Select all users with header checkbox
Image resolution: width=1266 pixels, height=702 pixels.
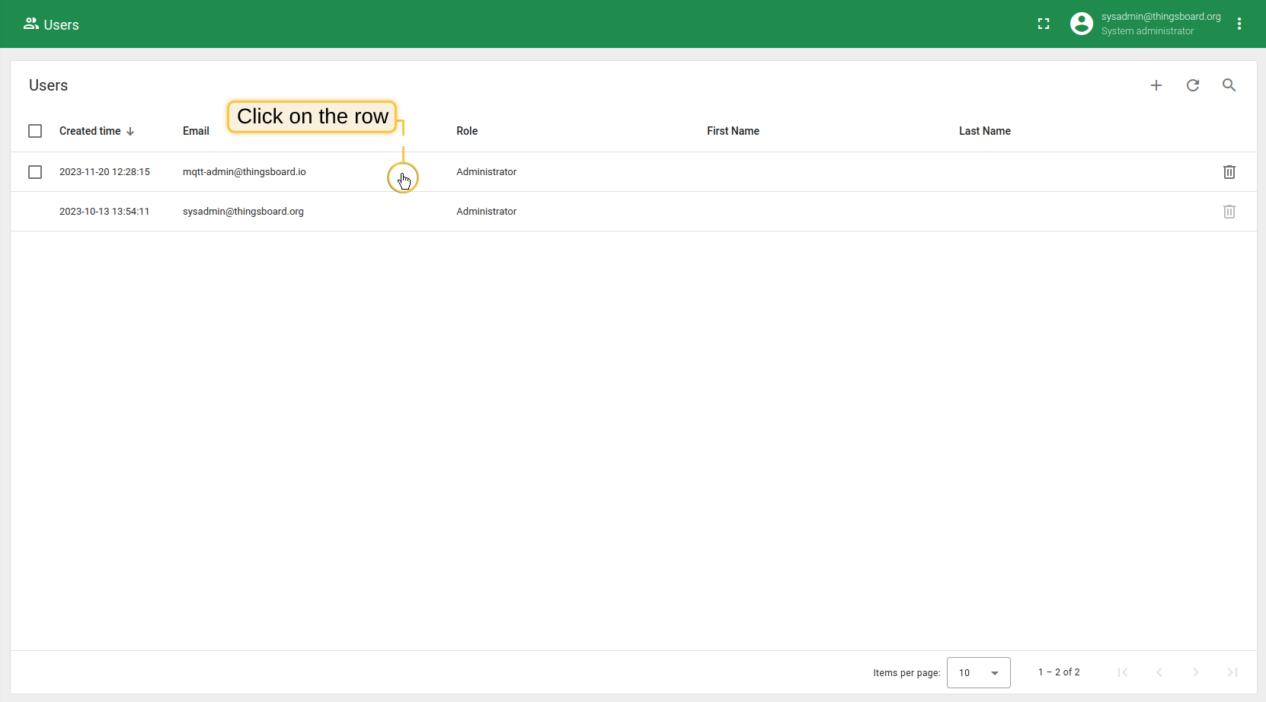click(x=35, y=131)
